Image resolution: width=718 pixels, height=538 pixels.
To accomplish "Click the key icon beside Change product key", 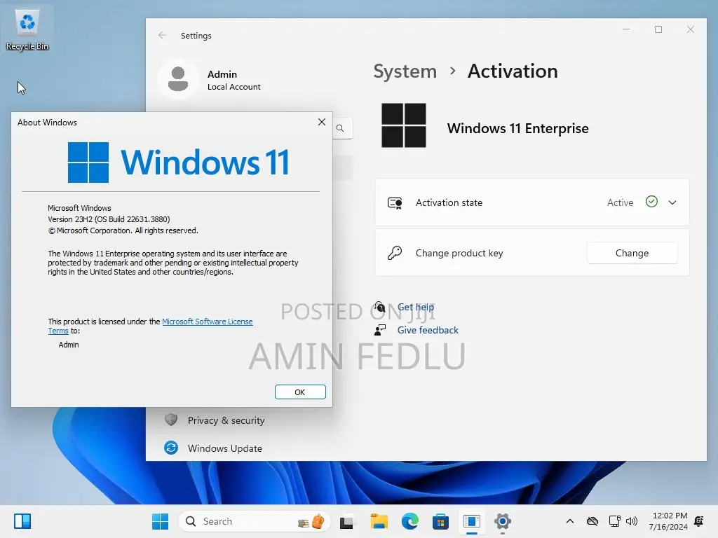I will pyautogui.click(x=395, y=253).
